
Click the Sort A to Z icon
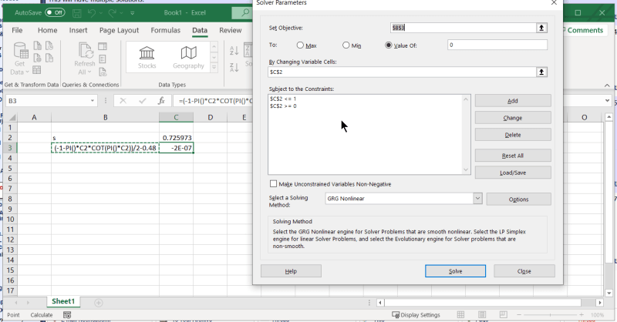coord(234,50)
